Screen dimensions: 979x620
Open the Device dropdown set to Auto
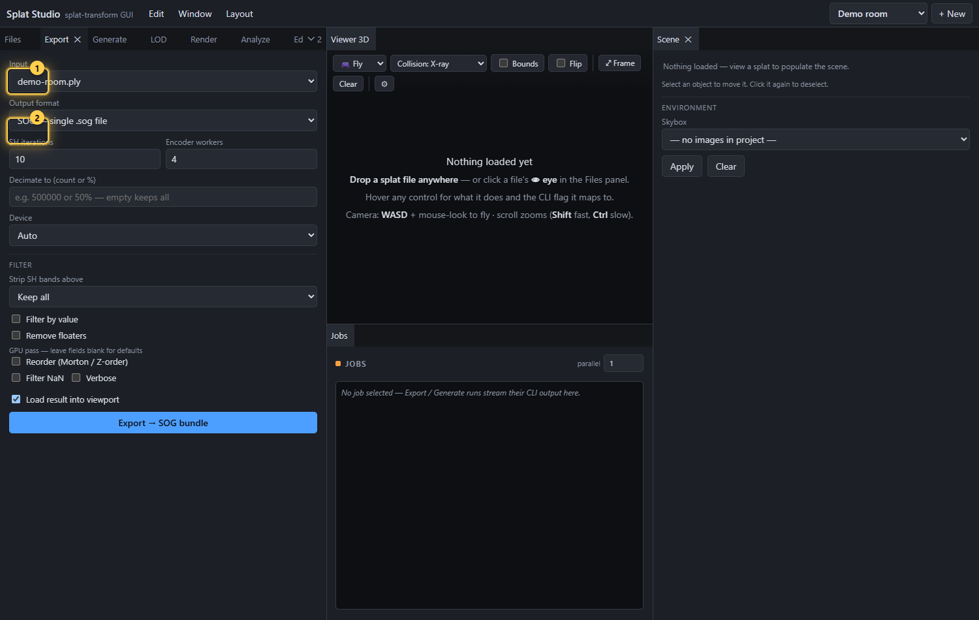coord(163,236)
